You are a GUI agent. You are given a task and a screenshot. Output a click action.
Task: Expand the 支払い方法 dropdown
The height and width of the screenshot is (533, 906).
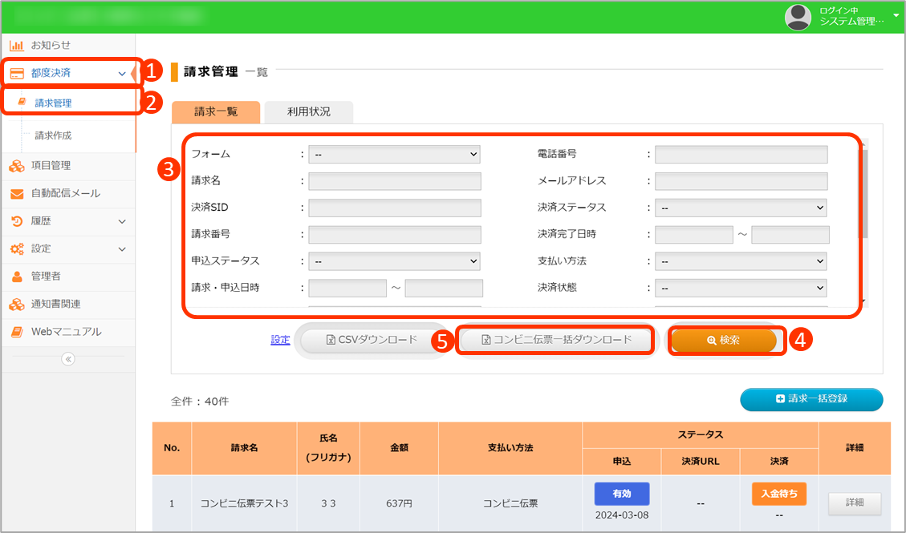(x=740, y=261)
